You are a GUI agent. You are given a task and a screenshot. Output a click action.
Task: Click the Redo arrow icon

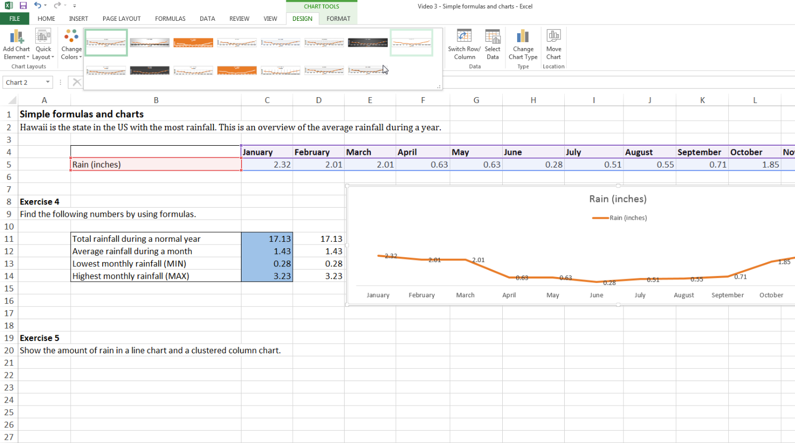coord(57,5)
